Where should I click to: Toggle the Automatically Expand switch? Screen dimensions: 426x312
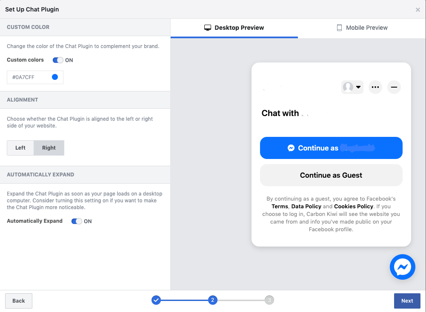(77, 221)
